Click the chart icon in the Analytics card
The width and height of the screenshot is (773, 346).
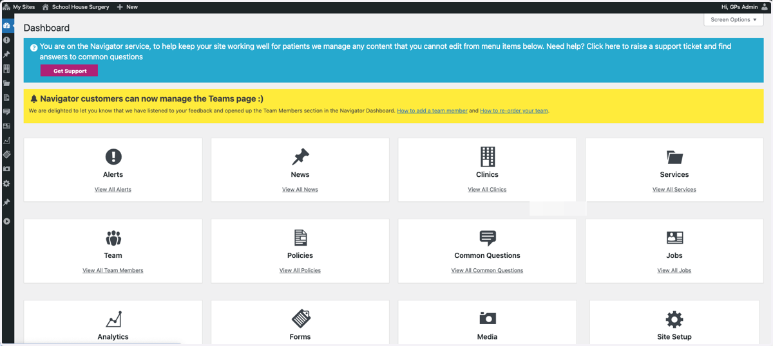coord(113,319)
